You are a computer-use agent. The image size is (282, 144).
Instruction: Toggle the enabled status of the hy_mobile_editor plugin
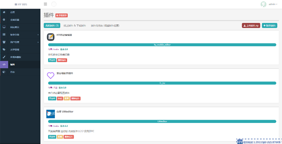52,60
